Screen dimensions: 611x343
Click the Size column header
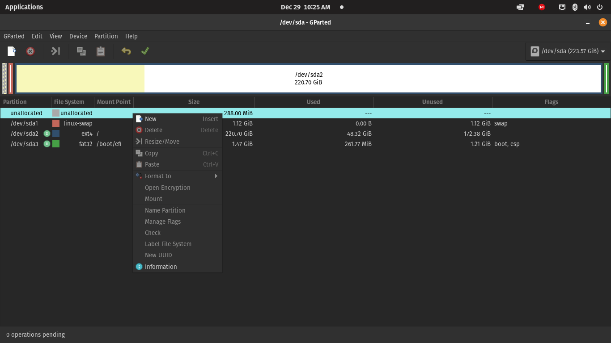pos(194,102)
